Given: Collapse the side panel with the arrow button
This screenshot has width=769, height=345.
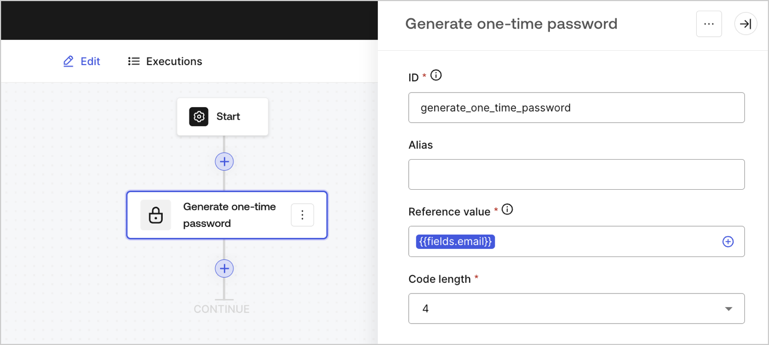Looking at the screenshot, I should (x=745, y=24).
